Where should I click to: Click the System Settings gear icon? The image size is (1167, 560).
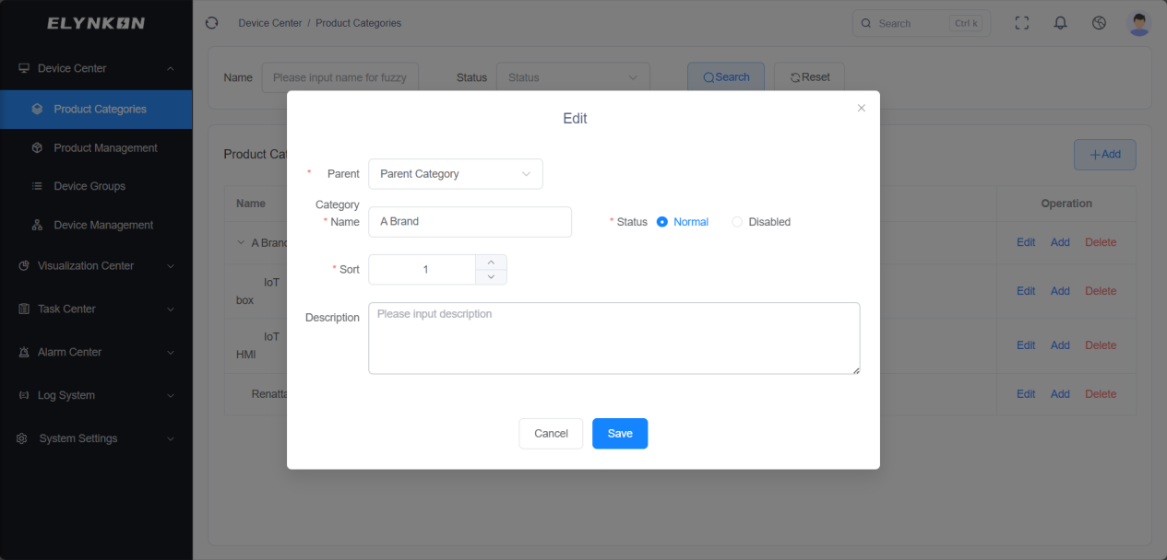click(x=22, y=438)
